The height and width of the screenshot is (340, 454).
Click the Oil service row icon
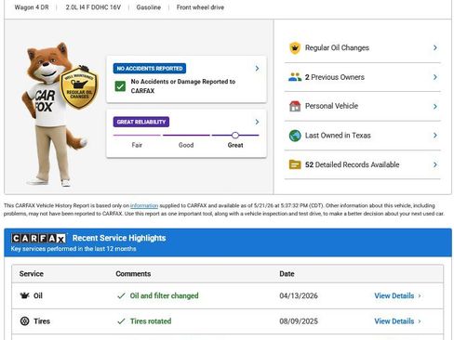(24, 295)
